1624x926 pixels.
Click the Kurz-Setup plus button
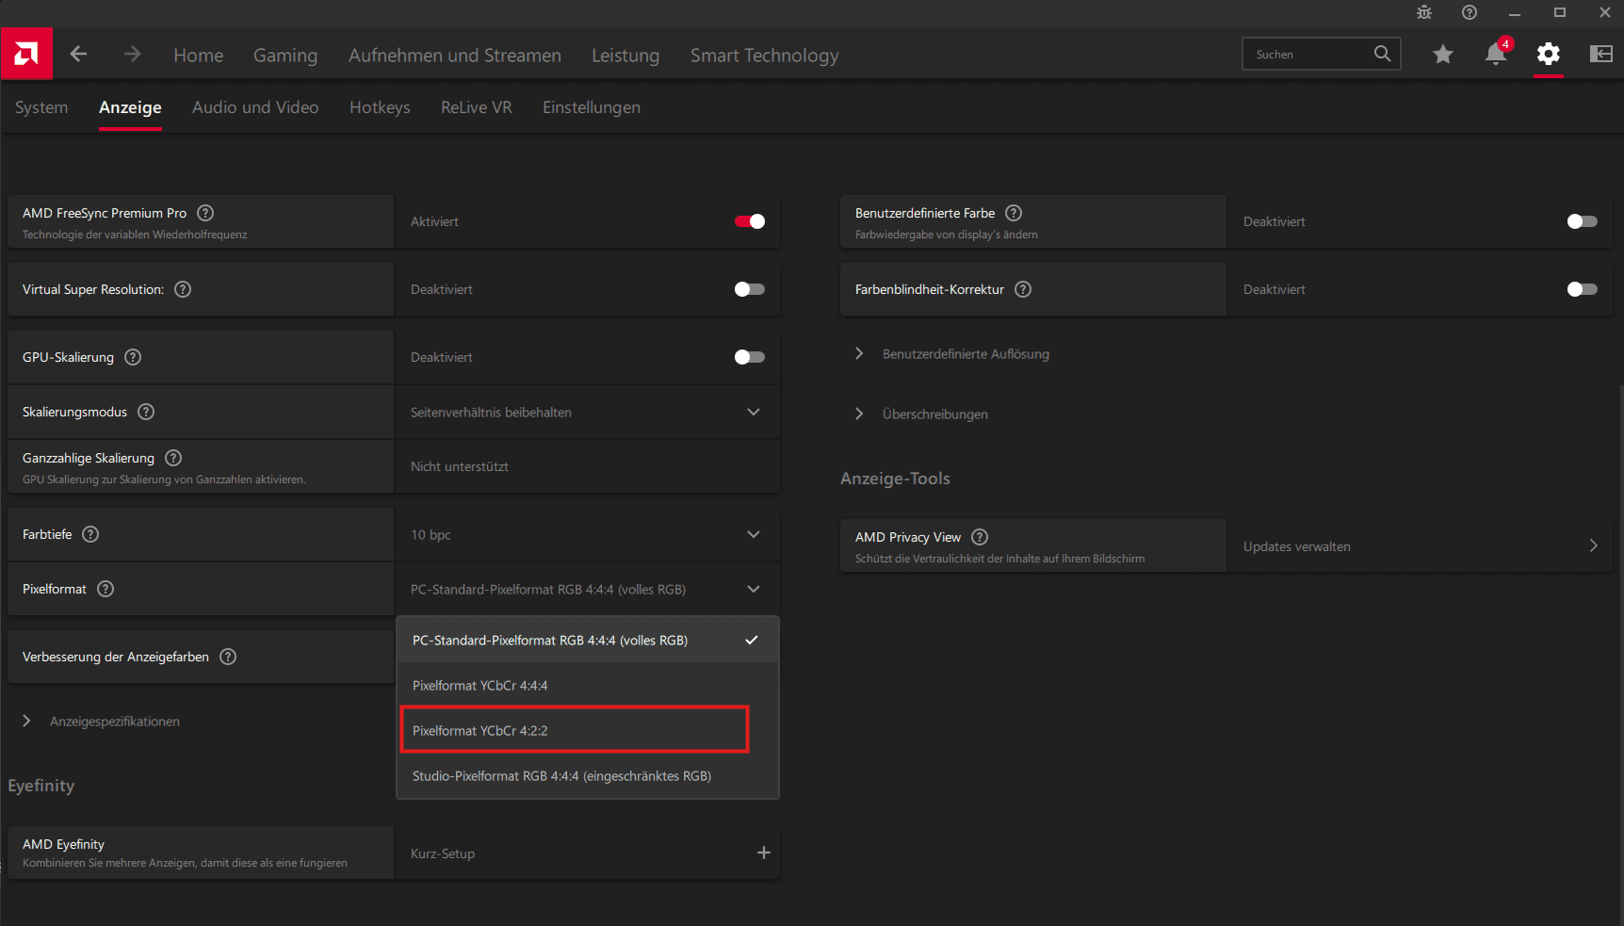point(763,853)
